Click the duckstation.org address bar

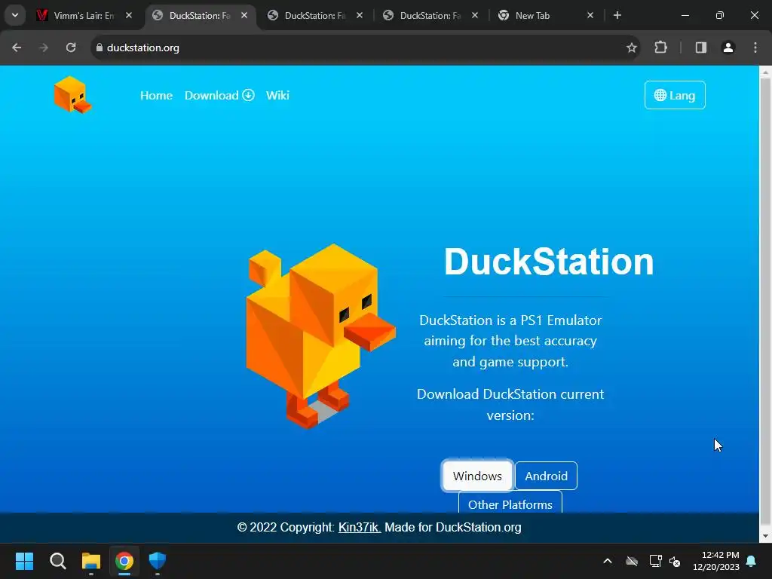pyautogui.click(x=364, y=47)
